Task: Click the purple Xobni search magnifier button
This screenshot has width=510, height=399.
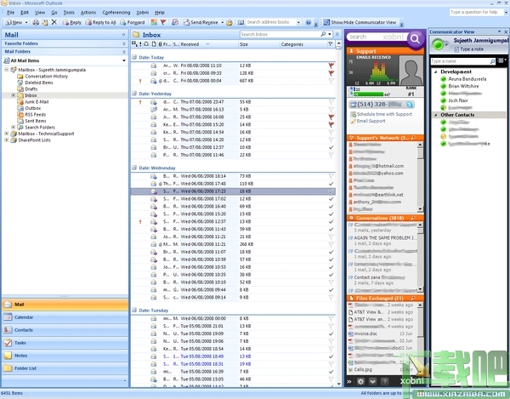Action: pos(415,39)
